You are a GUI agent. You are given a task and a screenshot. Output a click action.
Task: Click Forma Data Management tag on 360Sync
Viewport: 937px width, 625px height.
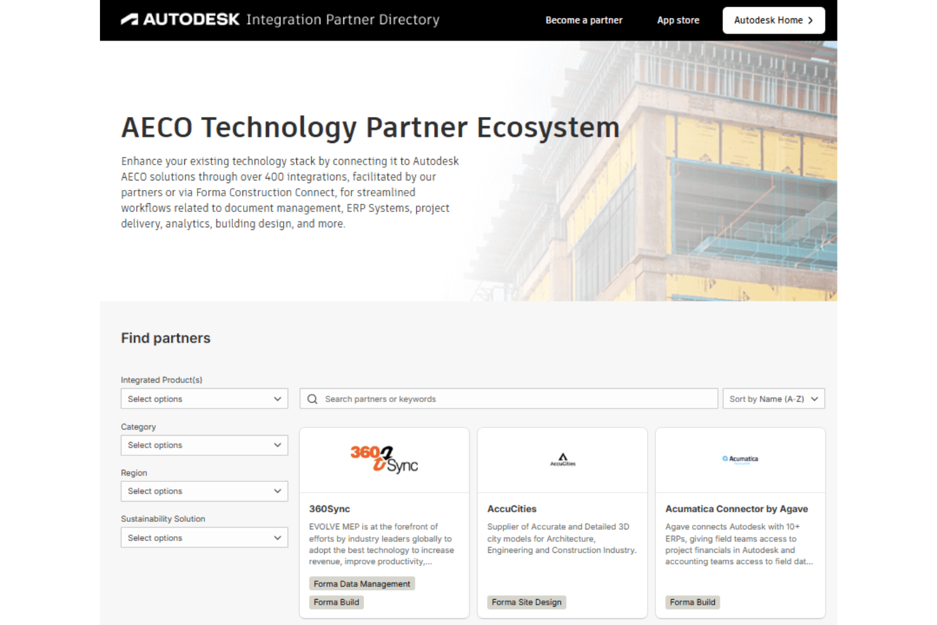(x=362, y=584)
